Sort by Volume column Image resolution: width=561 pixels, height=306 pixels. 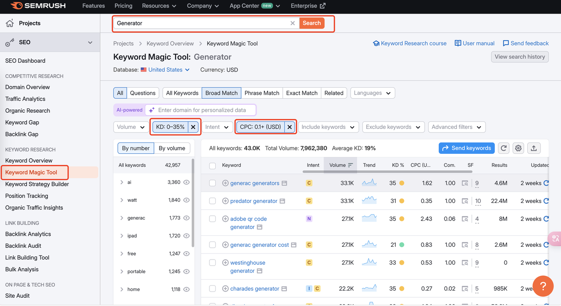[x=341, y=165]
